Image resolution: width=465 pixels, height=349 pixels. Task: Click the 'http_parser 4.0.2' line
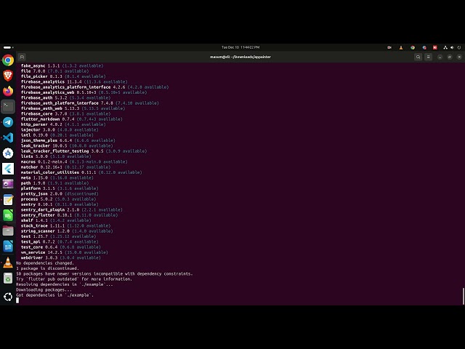pyautogui.click(x=63, y=124)
